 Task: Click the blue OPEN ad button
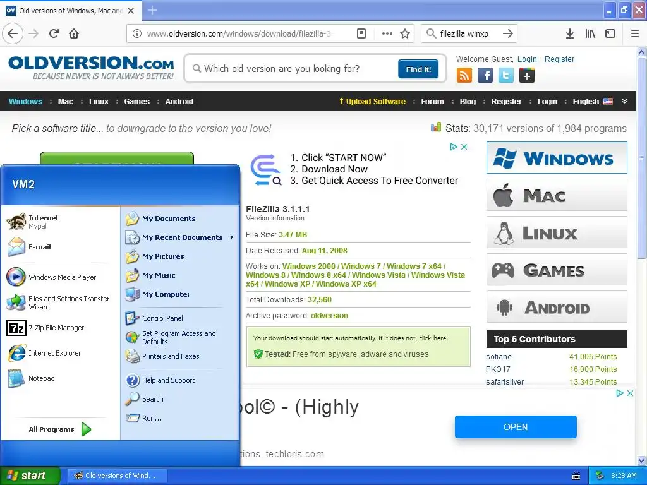516,427
